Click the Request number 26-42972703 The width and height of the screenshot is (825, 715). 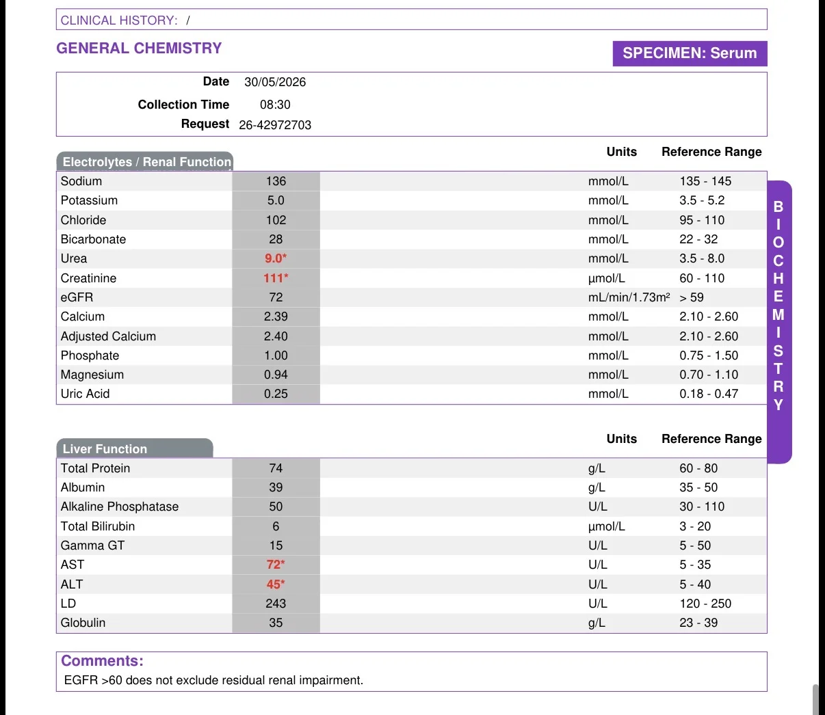275,125
